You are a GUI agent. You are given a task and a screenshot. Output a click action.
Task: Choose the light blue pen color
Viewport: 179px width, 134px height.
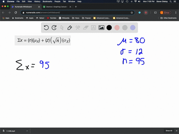(x=133, y=28)
